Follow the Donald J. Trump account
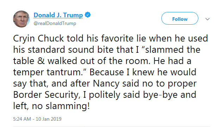 click(x=180, y=18)
